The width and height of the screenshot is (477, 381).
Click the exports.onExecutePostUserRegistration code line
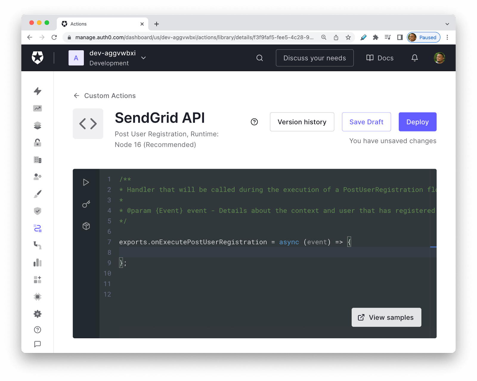(x=235, y=242)
